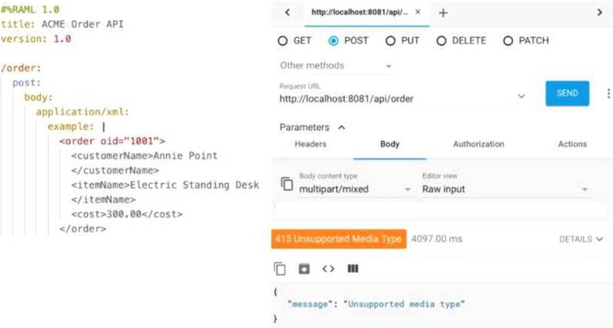Screen dimensions: 613x328
Task: Select the PUT method radio button
Action: click(x=391, y=41)
